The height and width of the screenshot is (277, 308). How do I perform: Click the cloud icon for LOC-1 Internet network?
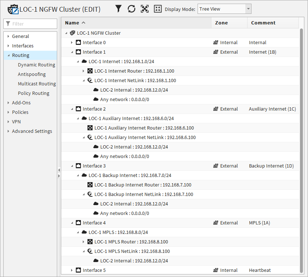click(84, 61)
